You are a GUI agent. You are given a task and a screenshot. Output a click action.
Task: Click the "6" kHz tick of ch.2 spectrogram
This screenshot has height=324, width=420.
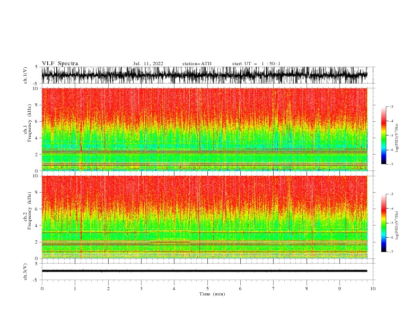coord(37,209)
